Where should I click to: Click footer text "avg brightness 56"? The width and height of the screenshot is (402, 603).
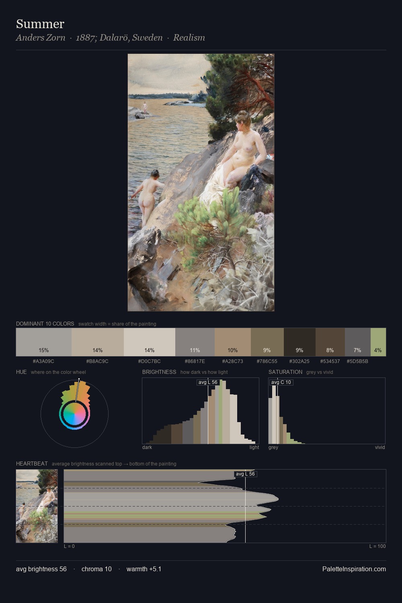point(41,569)
